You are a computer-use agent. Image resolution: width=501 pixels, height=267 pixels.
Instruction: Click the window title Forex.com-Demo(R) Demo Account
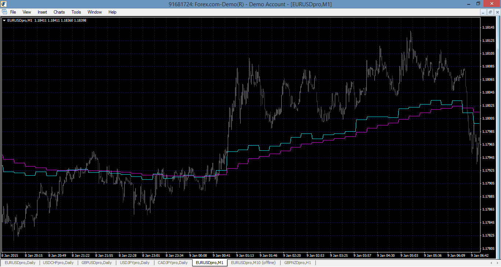pyautogui.click(x=250, y=4)
